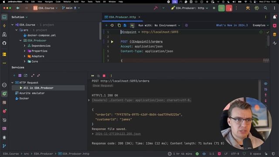Pause the running program
This screenshot has height=157, width=279.
coord(214,8)
